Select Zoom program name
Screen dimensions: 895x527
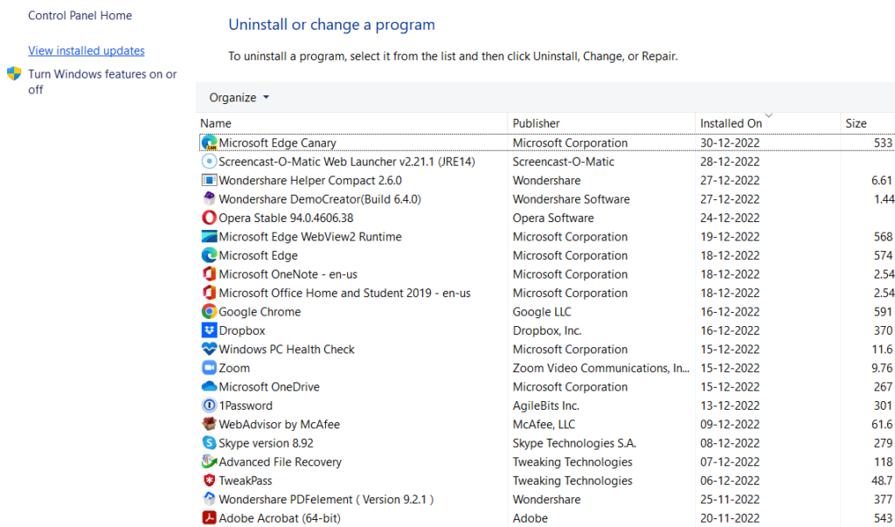click(234, 368)
